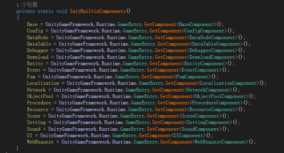Click GetComponent on the Fsm line
This screenshot has width=284, height=153.
(x=157, y=77)
